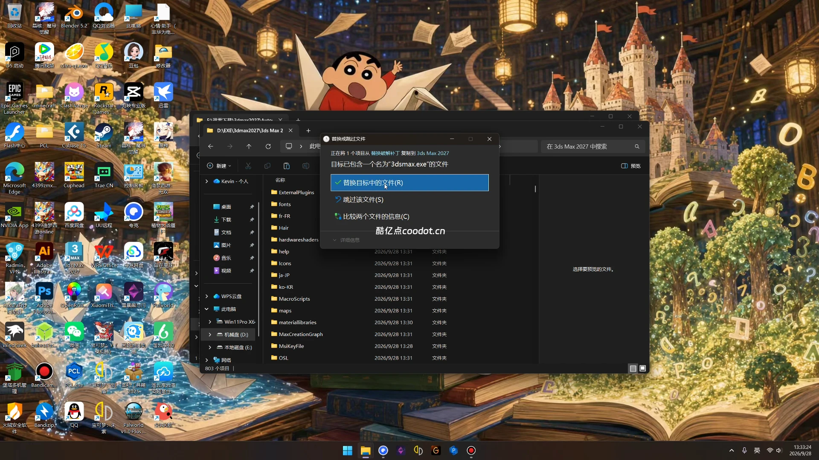The height and width of the screenshot is (460, 819).
Task: Choose replace the file in destination option
Action: (x=409, y=183)
